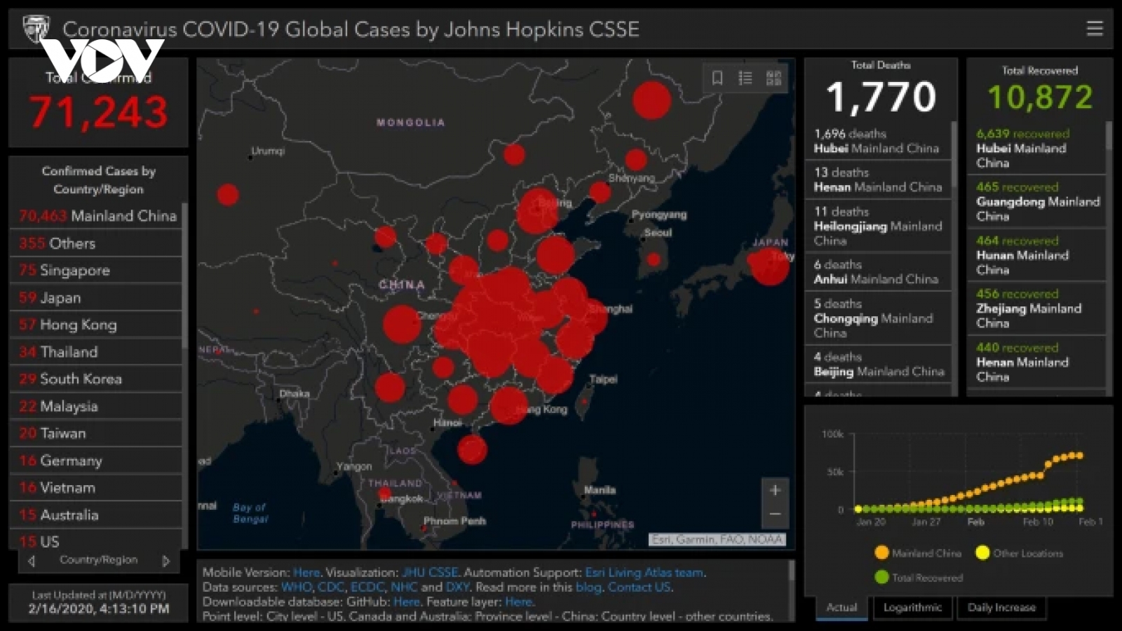Image resolution: width=1122 pixels, height=631 pixels.
Task: Select Singapore in the country list
Action: 96,270
